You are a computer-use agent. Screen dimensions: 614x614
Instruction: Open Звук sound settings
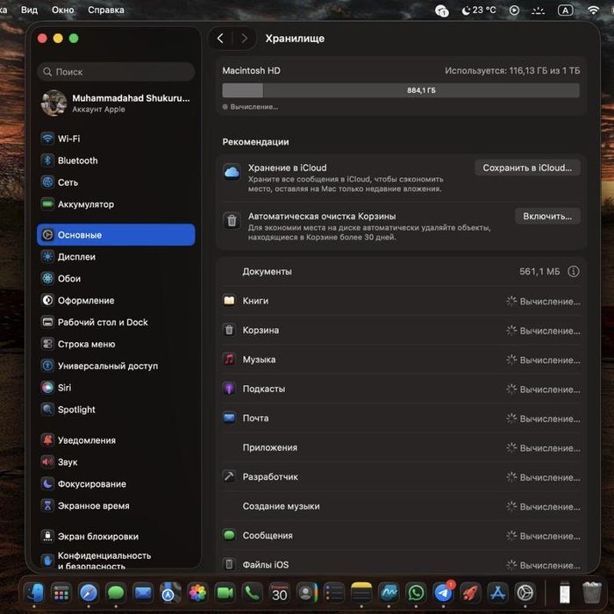[x=116, y=462]
